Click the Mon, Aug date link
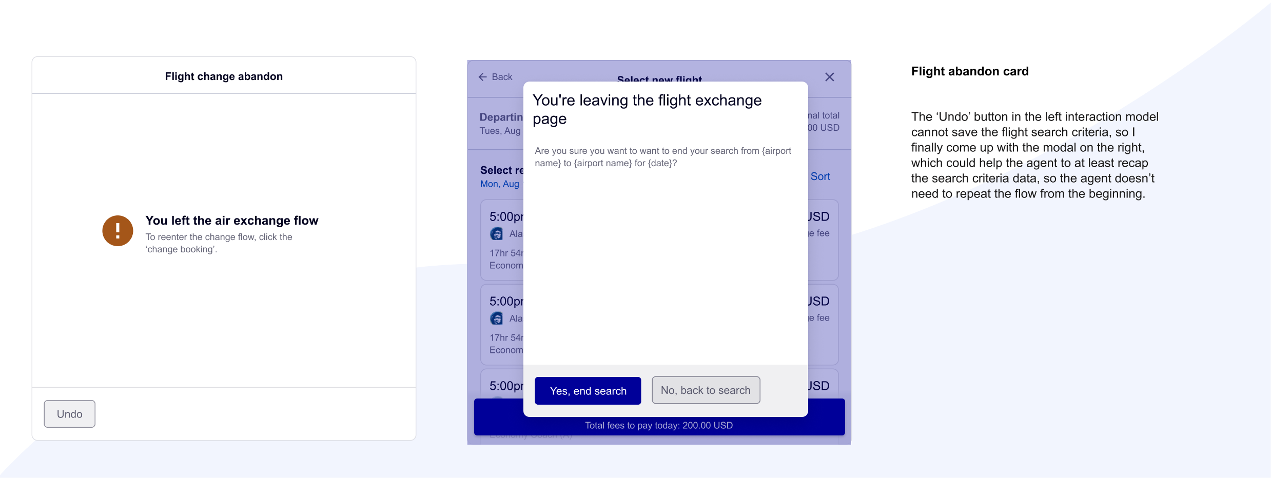The image size is (1271, 478). point(501,184)
